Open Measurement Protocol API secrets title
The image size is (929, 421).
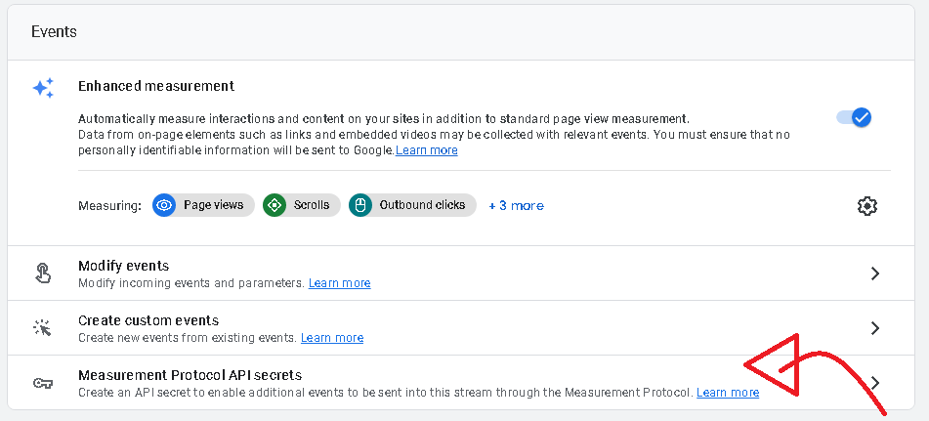pyautogui.click(x=190, y=375)
